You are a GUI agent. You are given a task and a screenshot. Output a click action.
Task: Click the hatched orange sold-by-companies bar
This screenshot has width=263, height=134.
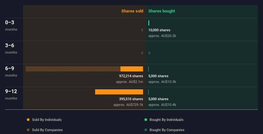(x=73, y=69)
